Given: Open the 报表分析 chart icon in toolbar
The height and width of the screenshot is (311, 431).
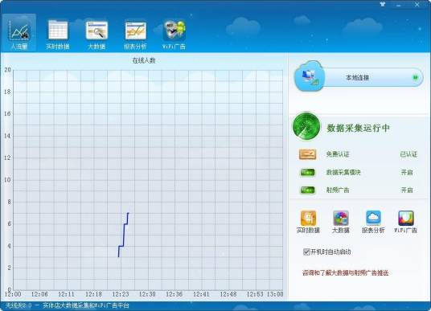Looking at the screenshot, I should coord(135,31).
